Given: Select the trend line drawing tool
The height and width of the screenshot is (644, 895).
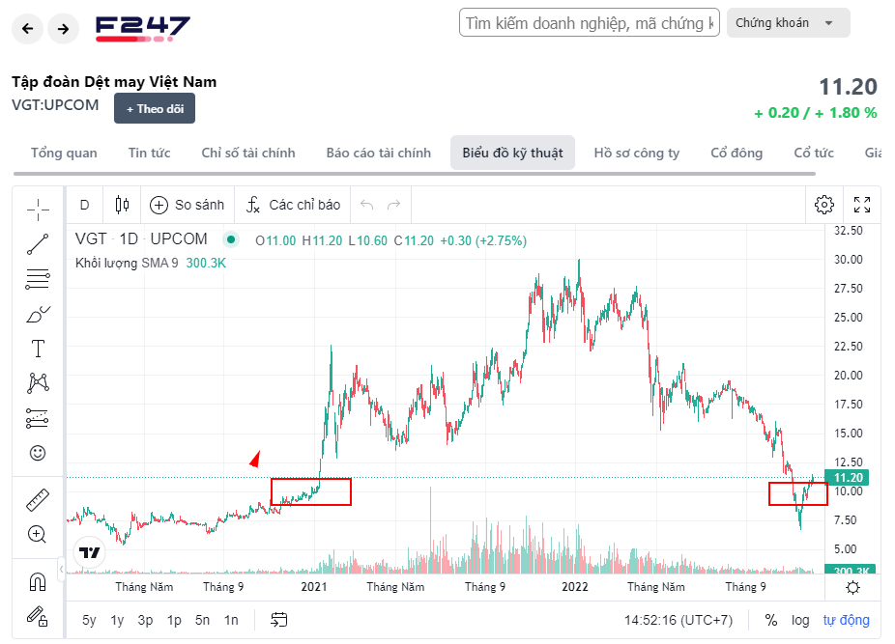Looking at the screenshot, I should (38, 244).
